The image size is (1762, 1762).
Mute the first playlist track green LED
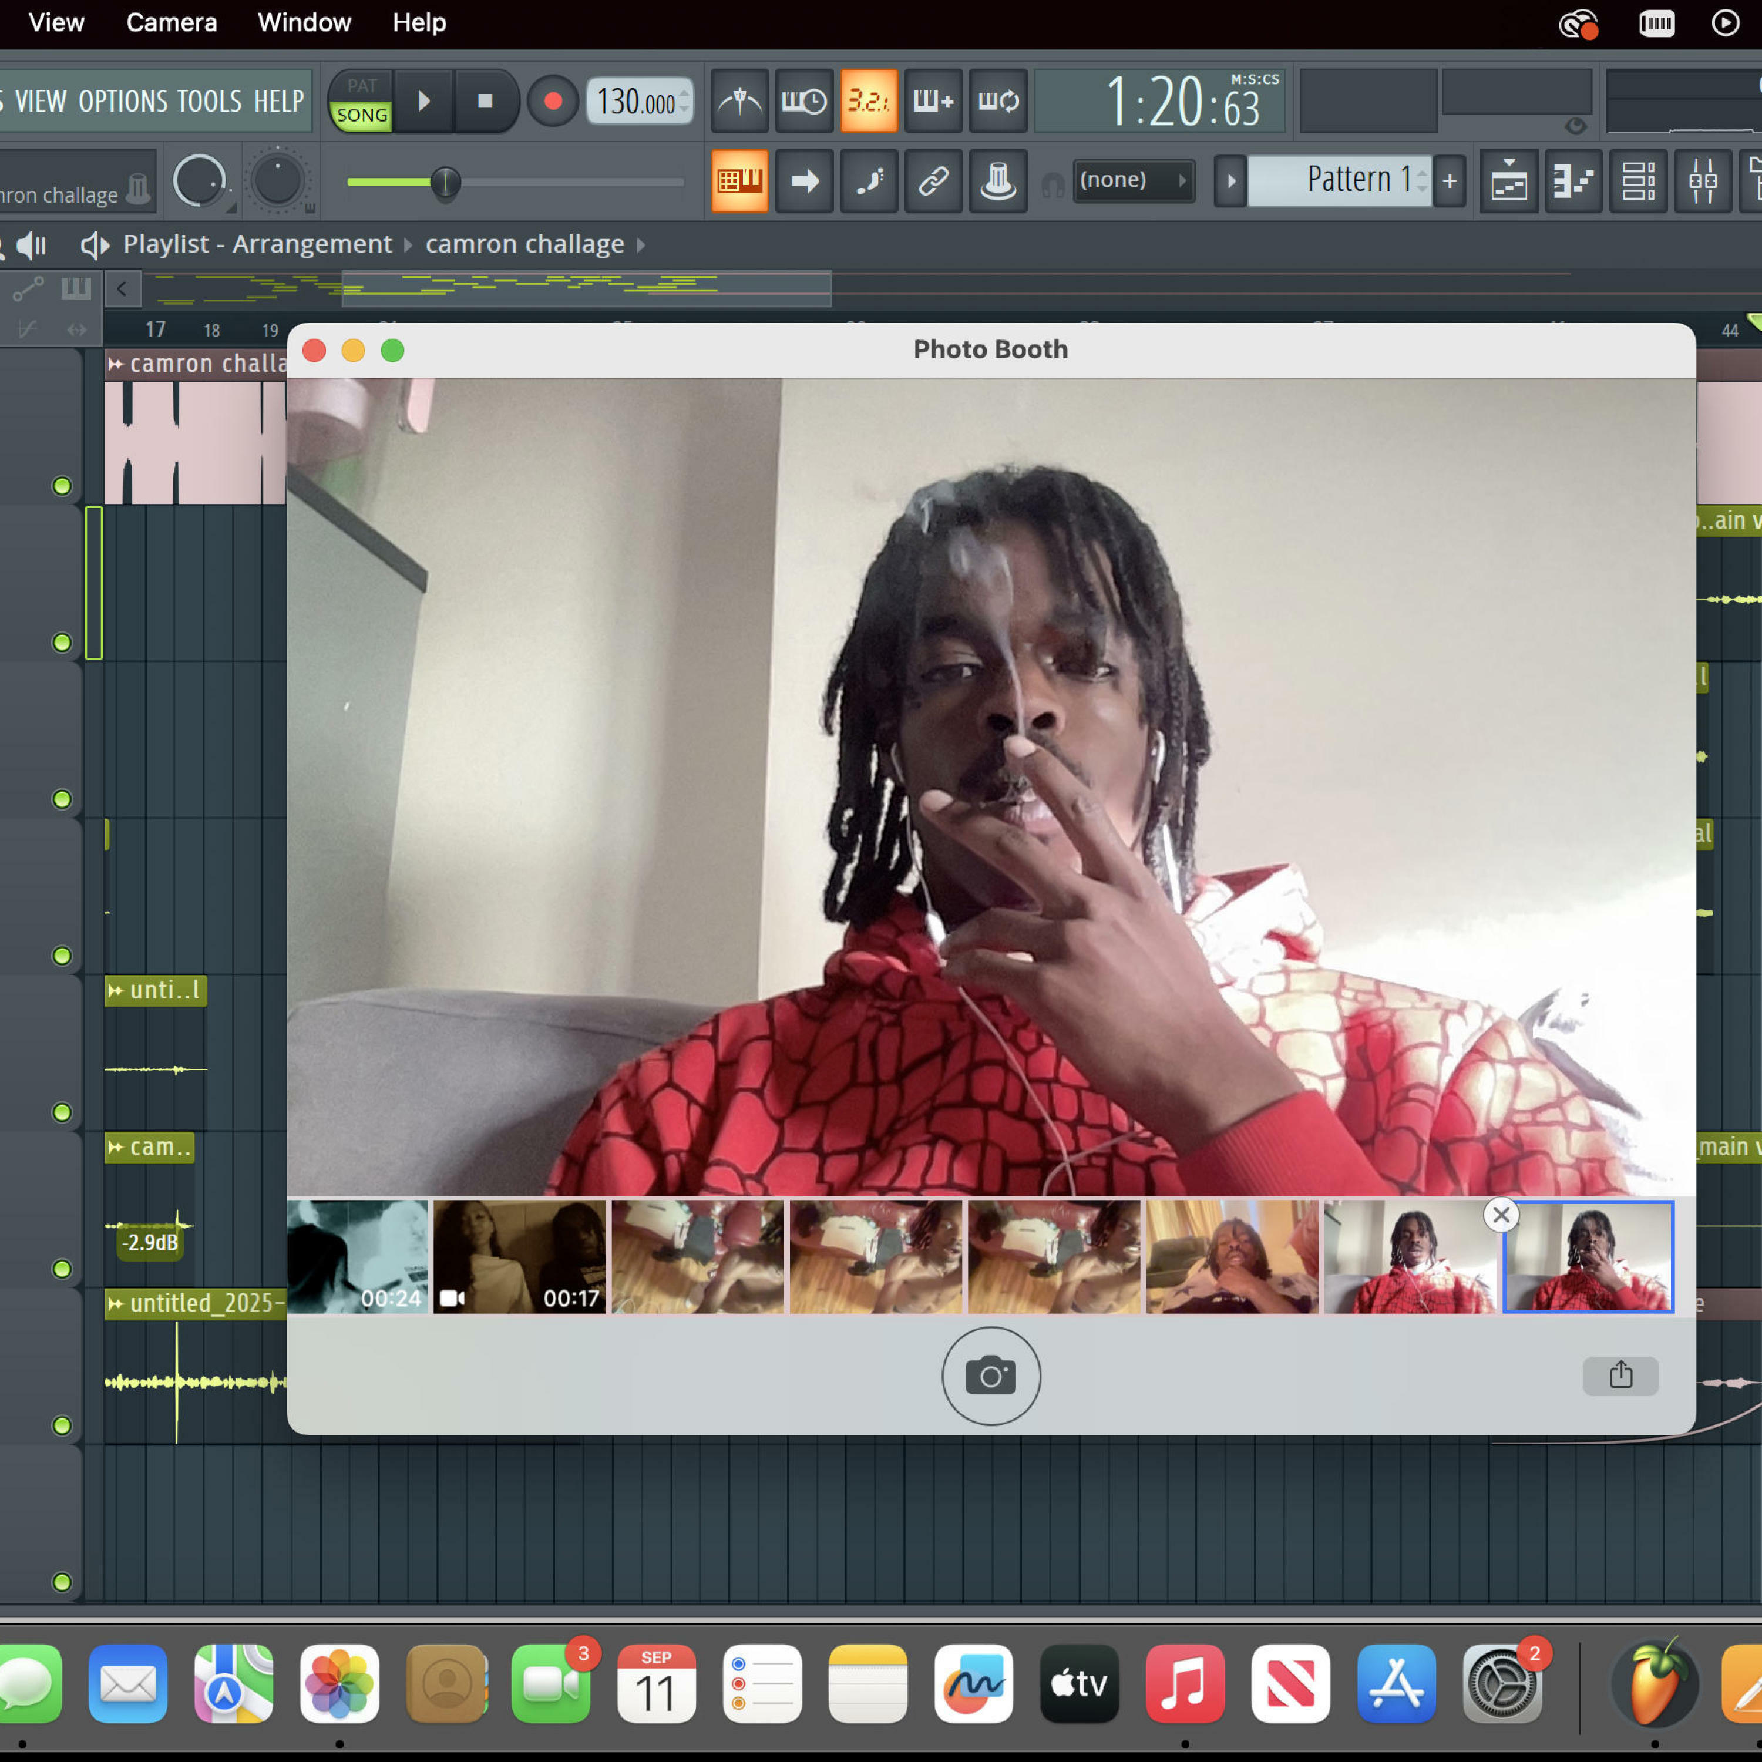(62, 486)
